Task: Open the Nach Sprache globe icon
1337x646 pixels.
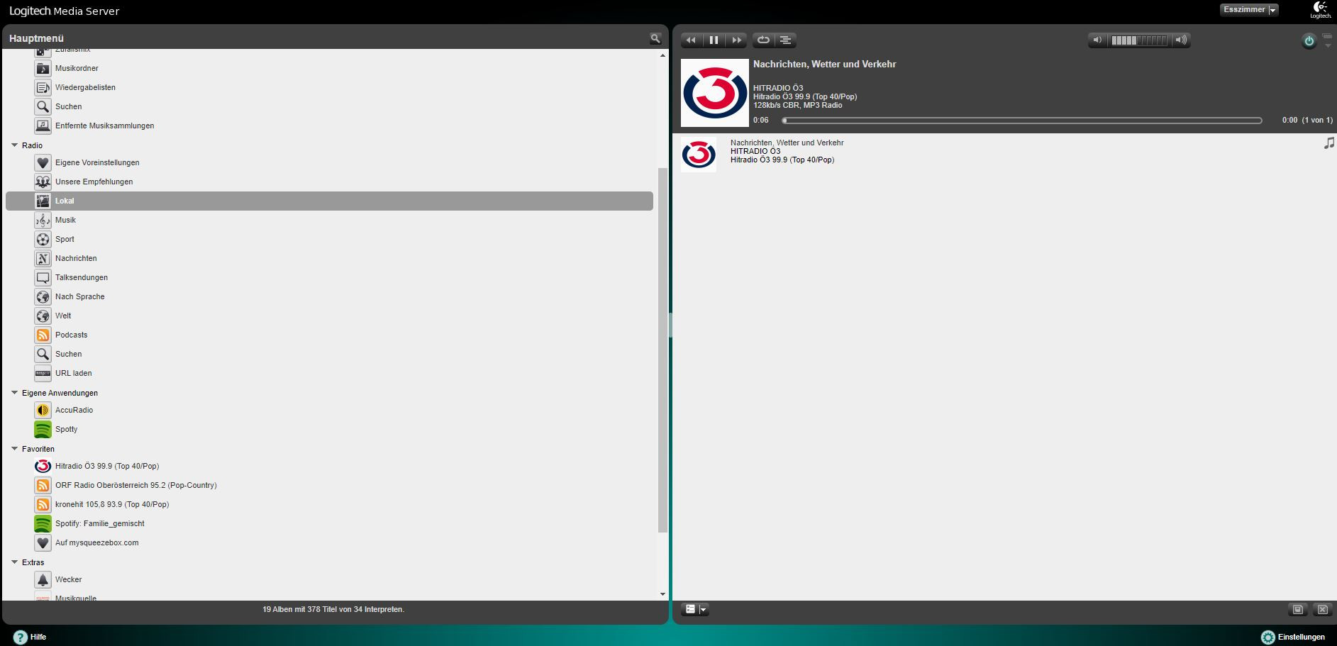Action: point(43,297)
